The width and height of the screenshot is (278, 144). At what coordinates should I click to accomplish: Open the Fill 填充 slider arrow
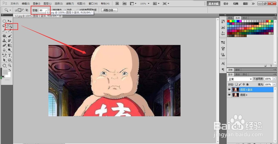click(x=274, y=84)
